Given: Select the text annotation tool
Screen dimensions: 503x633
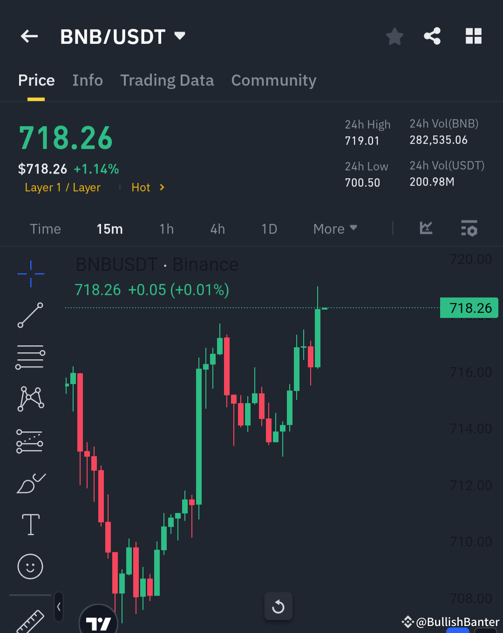Looking at the screenshot, I should coord(30,525).
